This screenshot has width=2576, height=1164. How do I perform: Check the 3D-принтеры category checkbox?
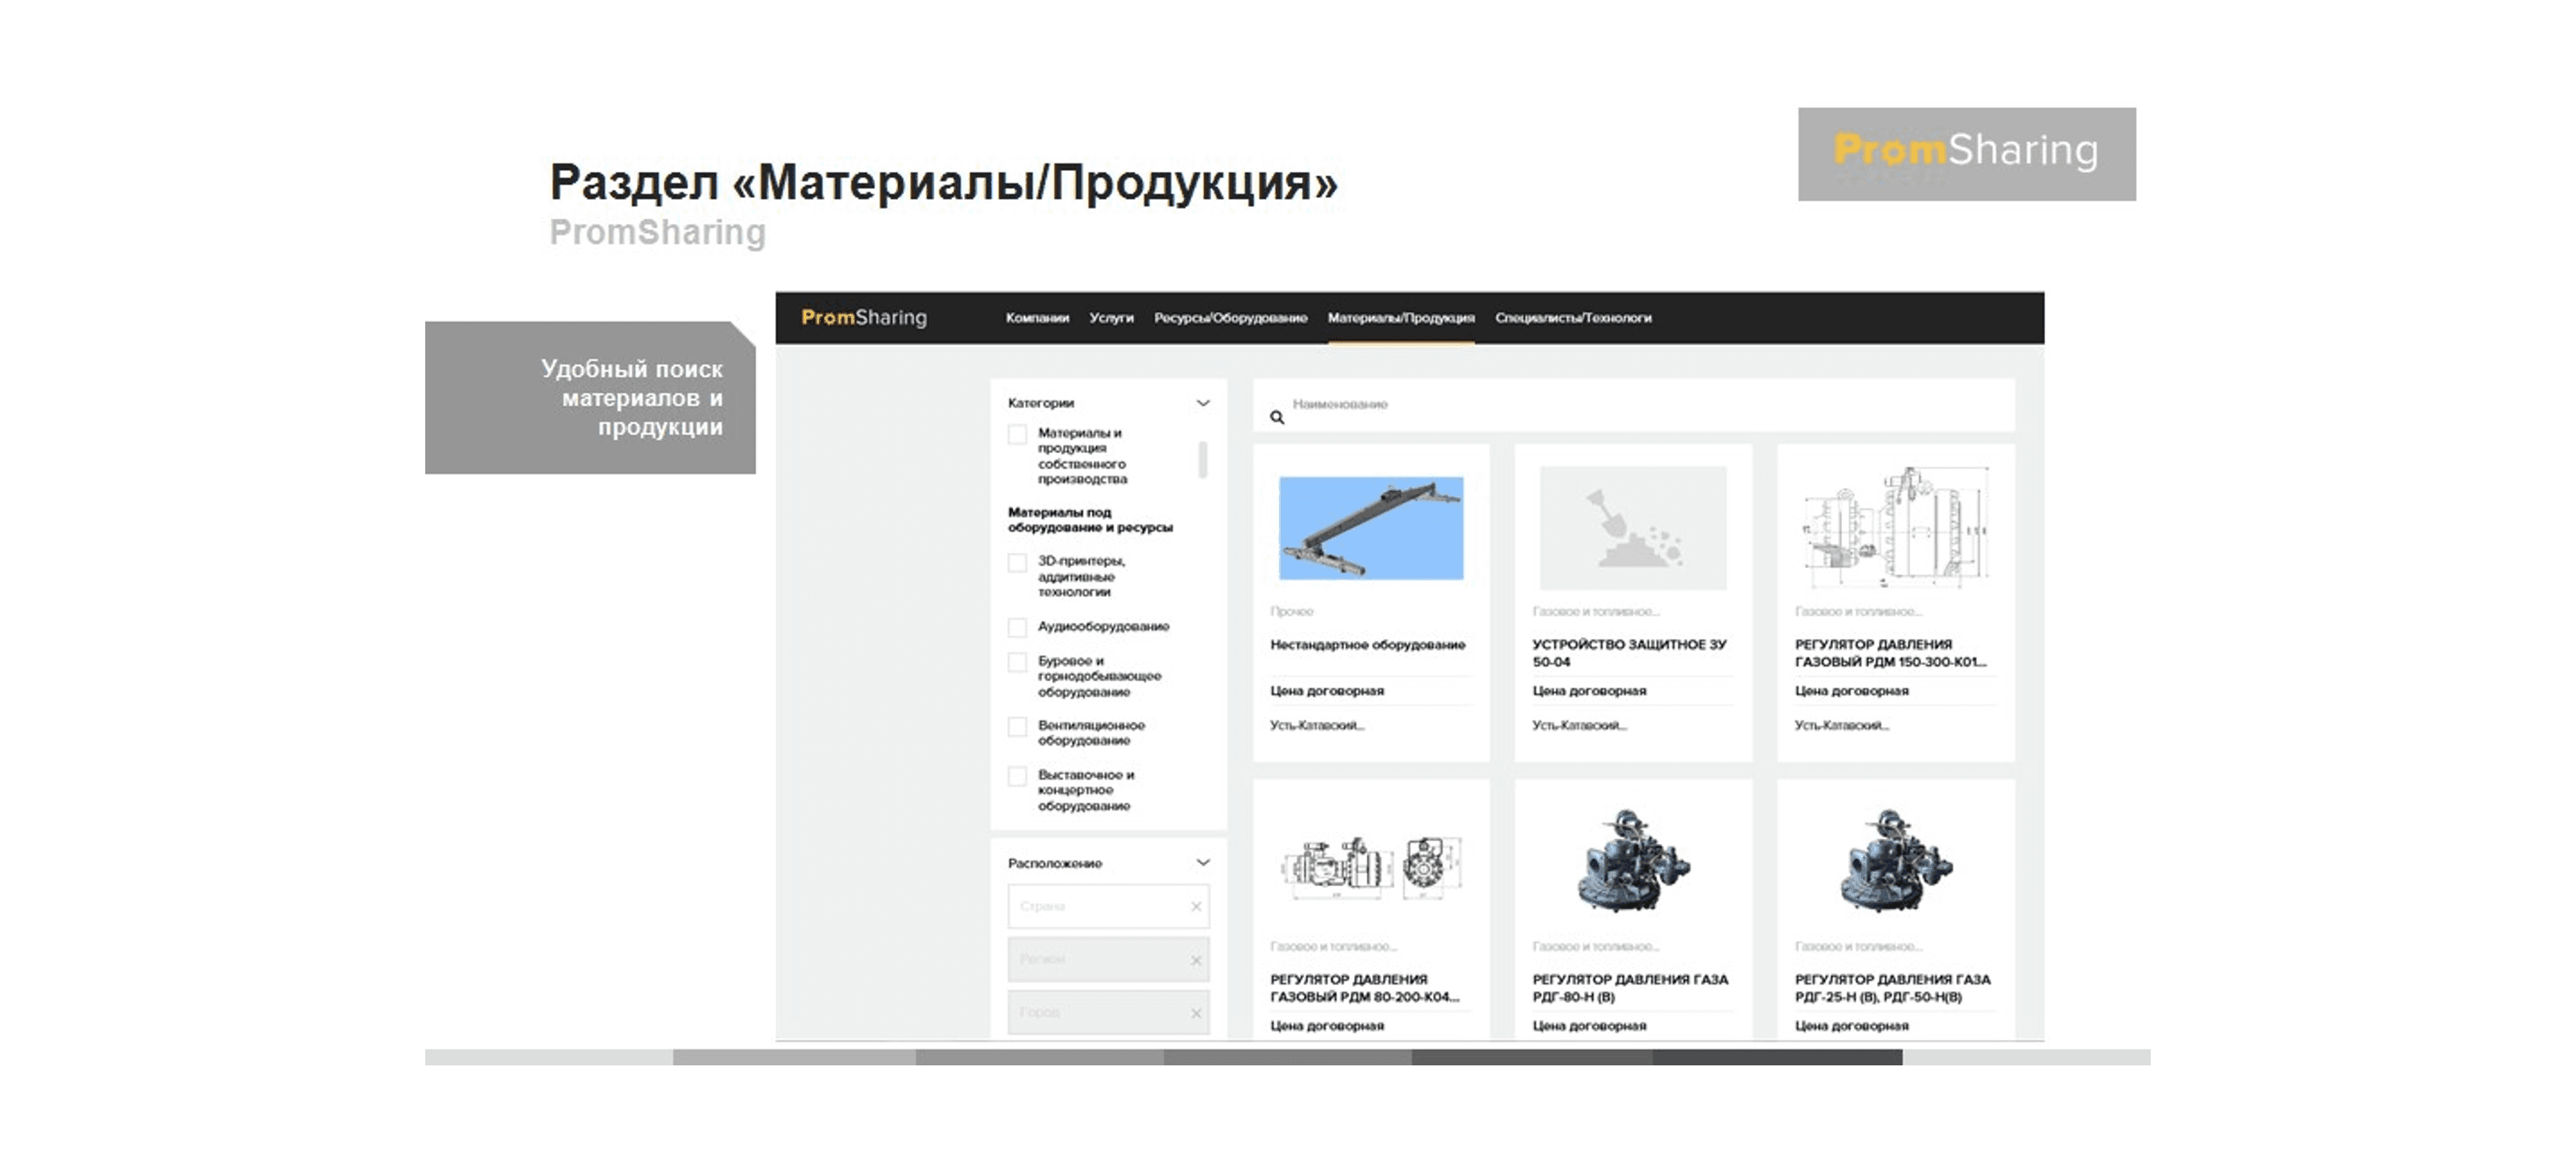coord(1017,563)
